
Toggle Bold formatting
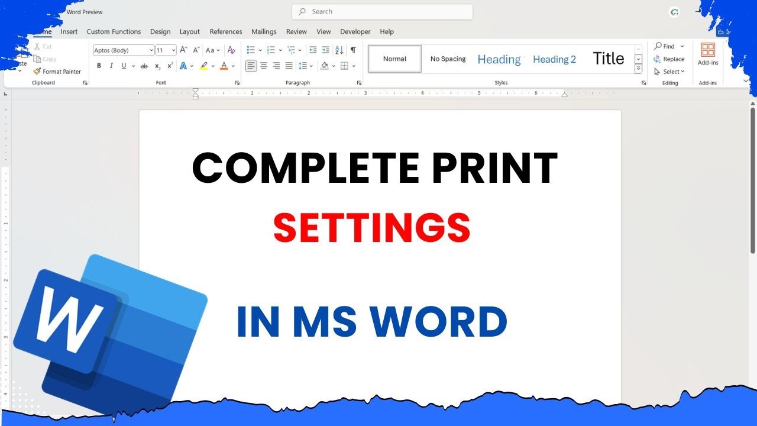(99, 66)
